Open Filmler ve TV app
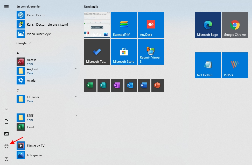Screen dimensions: 252x165 (47, 146)
